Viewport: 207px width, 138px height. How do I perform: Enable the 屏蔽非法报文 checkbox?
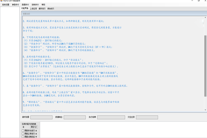23,131
